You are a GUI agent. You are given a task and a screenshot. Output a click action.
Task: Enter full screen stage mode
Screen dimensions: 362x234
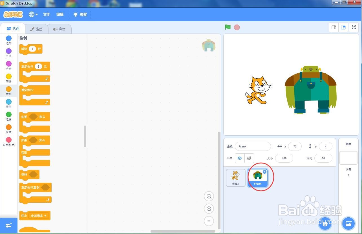click(x=354, y=27)
